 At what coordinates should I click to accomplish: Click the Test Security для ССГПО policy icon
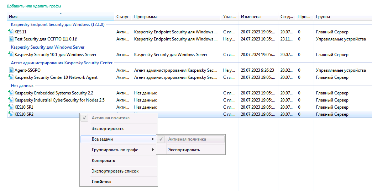[11, 39]
